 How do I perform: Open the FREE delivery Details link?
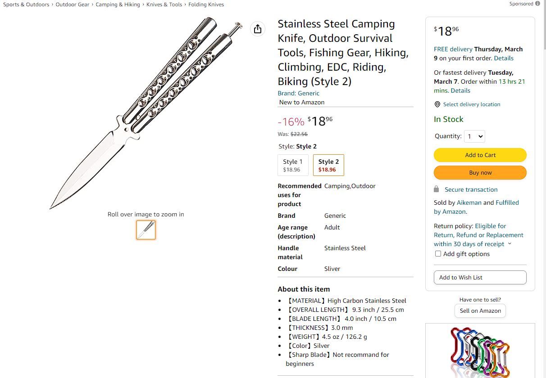[503, 58]
